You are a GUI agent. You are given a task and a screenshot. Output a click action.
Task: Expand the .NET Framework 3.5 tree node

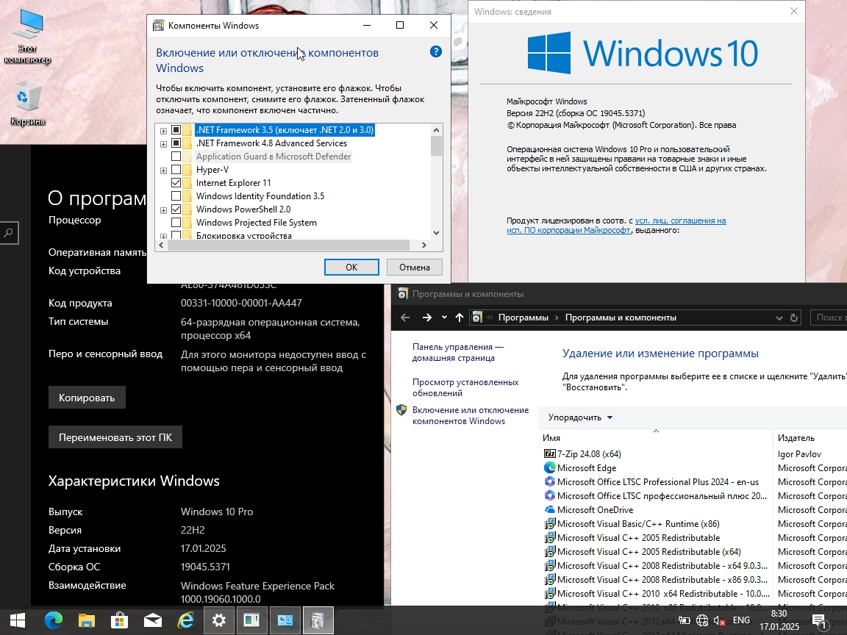[x=163, y=130]
